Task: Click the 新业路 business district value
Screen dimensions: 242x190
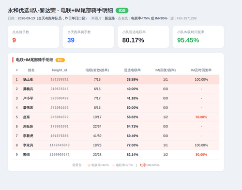Action: 110,18
